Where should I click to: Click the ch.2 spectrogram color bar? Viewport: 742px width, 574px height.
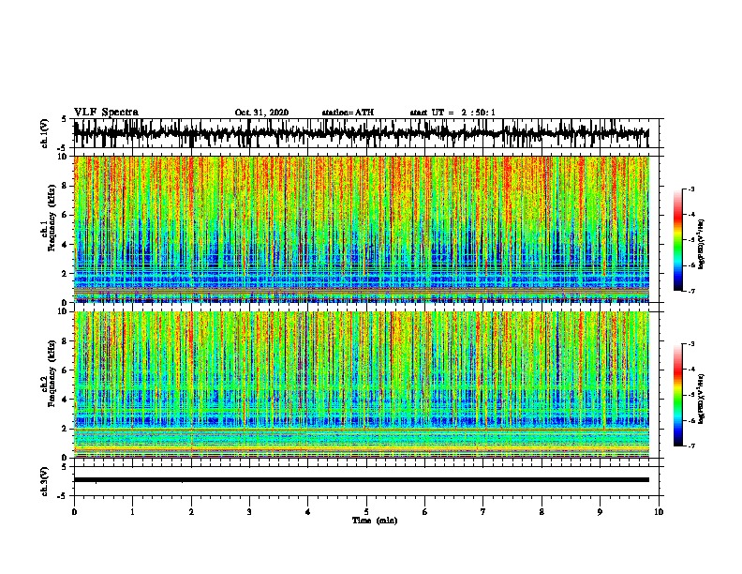[x=678, y=395]
